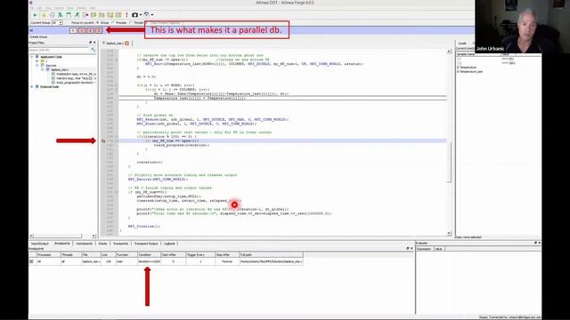Toggle the breakpoint enabled checkbox

pyautogui.click(x=31, y=261)
